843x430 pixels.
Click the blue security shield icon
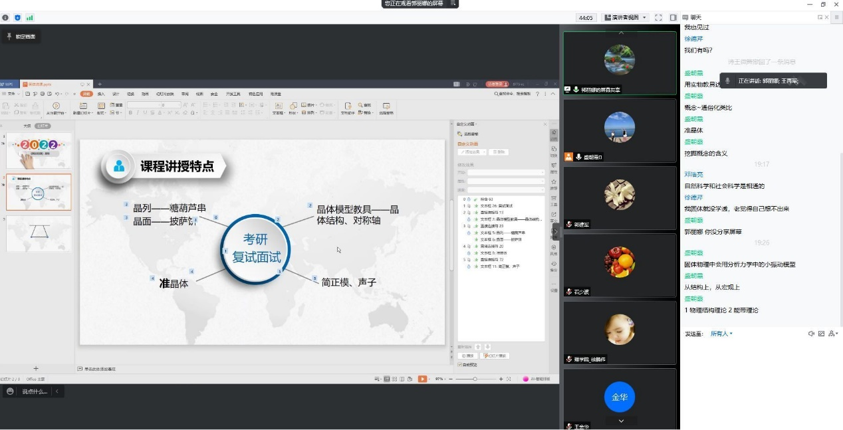click(x=17, y=18)
